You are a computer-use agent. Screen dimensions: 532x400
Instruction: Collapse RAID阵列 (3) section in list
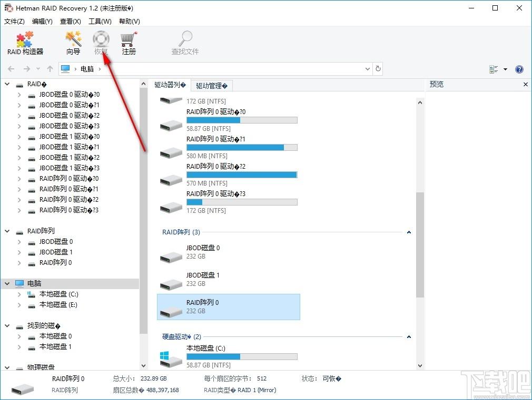coord(409,232)
